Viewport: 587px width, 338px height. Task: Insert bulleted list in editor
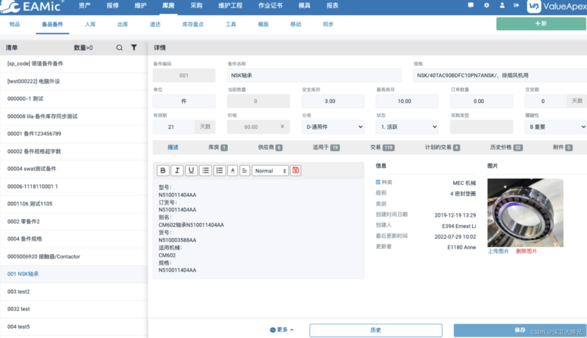tap(205, 170)
